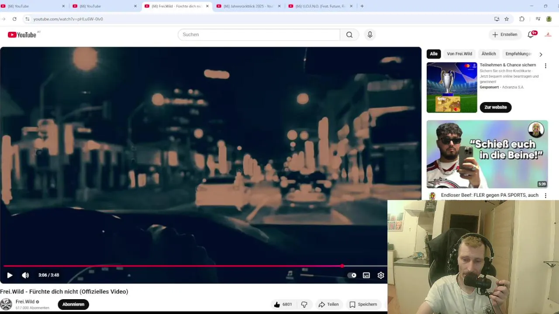The height and width of the screenshot is (314, 559).
Task: Reload the page
Action: pyautogui.click(x=14, y=19)
